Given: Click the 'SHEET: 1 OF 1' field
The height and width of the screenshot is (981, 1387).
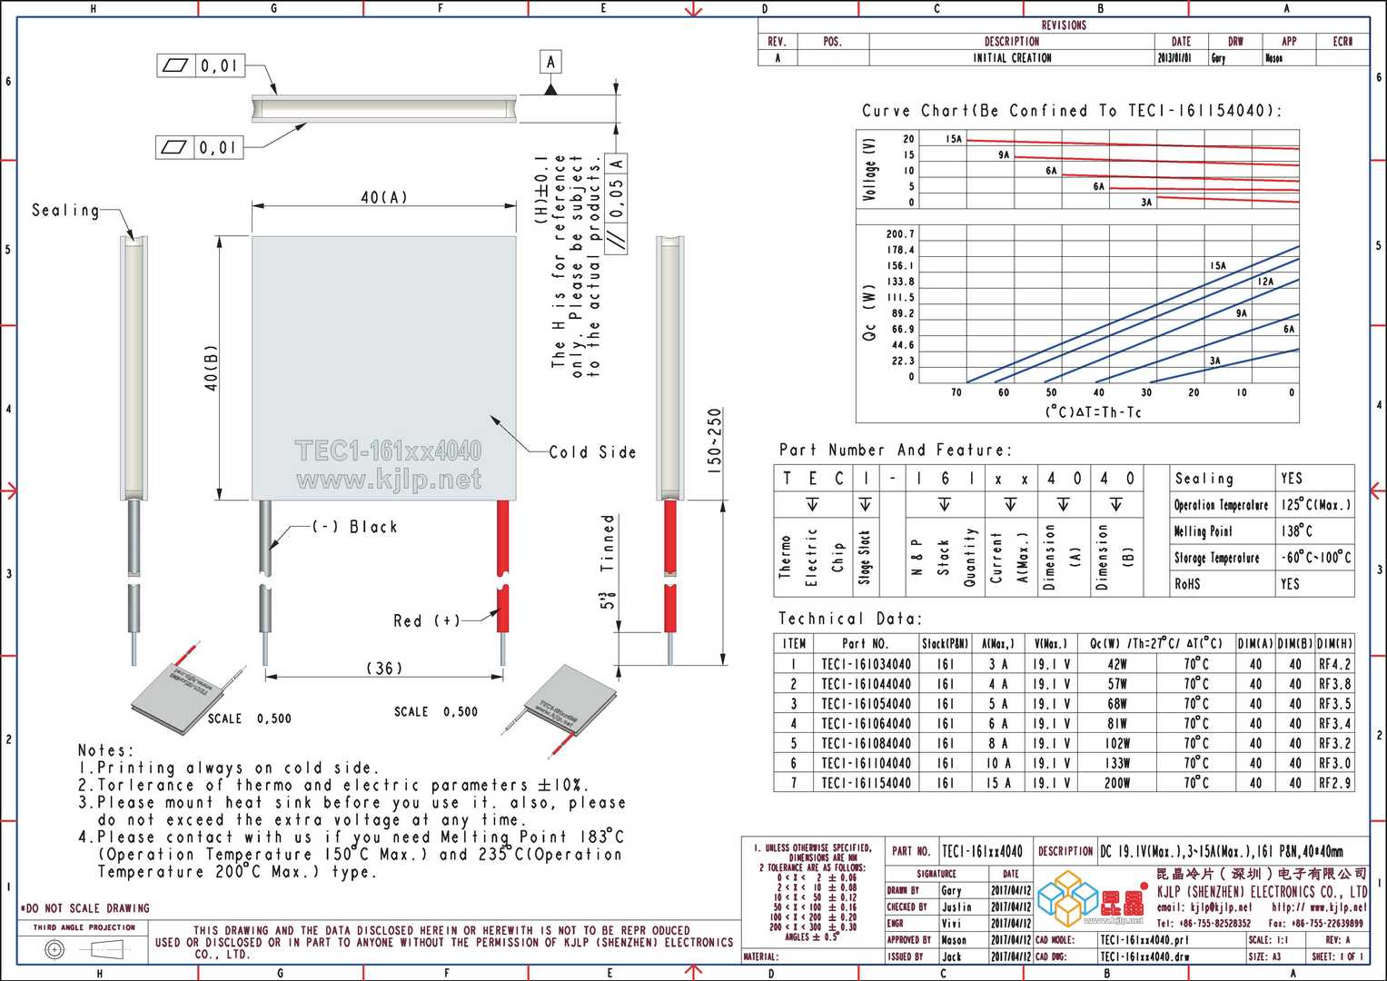Looking at the screenshot, I should point(1338,956).
